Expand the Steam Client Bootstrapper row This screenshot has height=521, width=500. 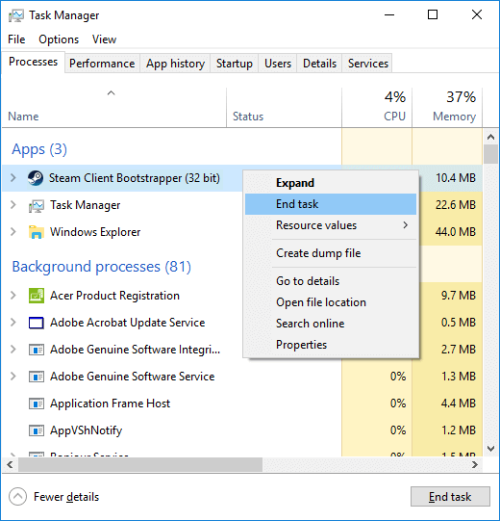[x=13, y=178]
